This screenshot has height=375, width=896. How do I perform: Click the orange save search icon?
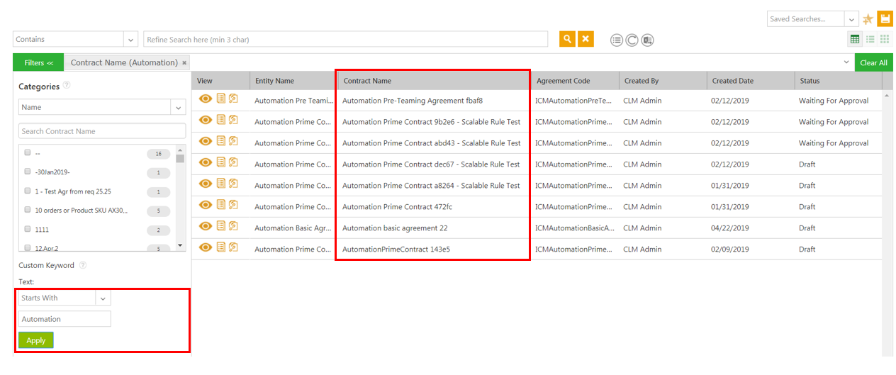tap(885, 19)
